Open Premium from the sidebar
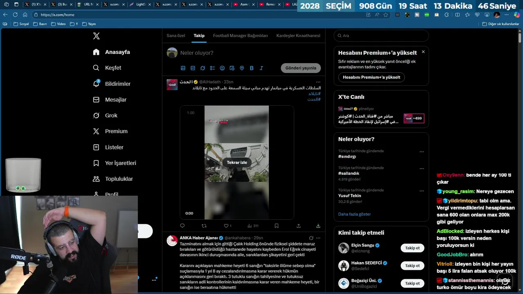 click(110, 131)
